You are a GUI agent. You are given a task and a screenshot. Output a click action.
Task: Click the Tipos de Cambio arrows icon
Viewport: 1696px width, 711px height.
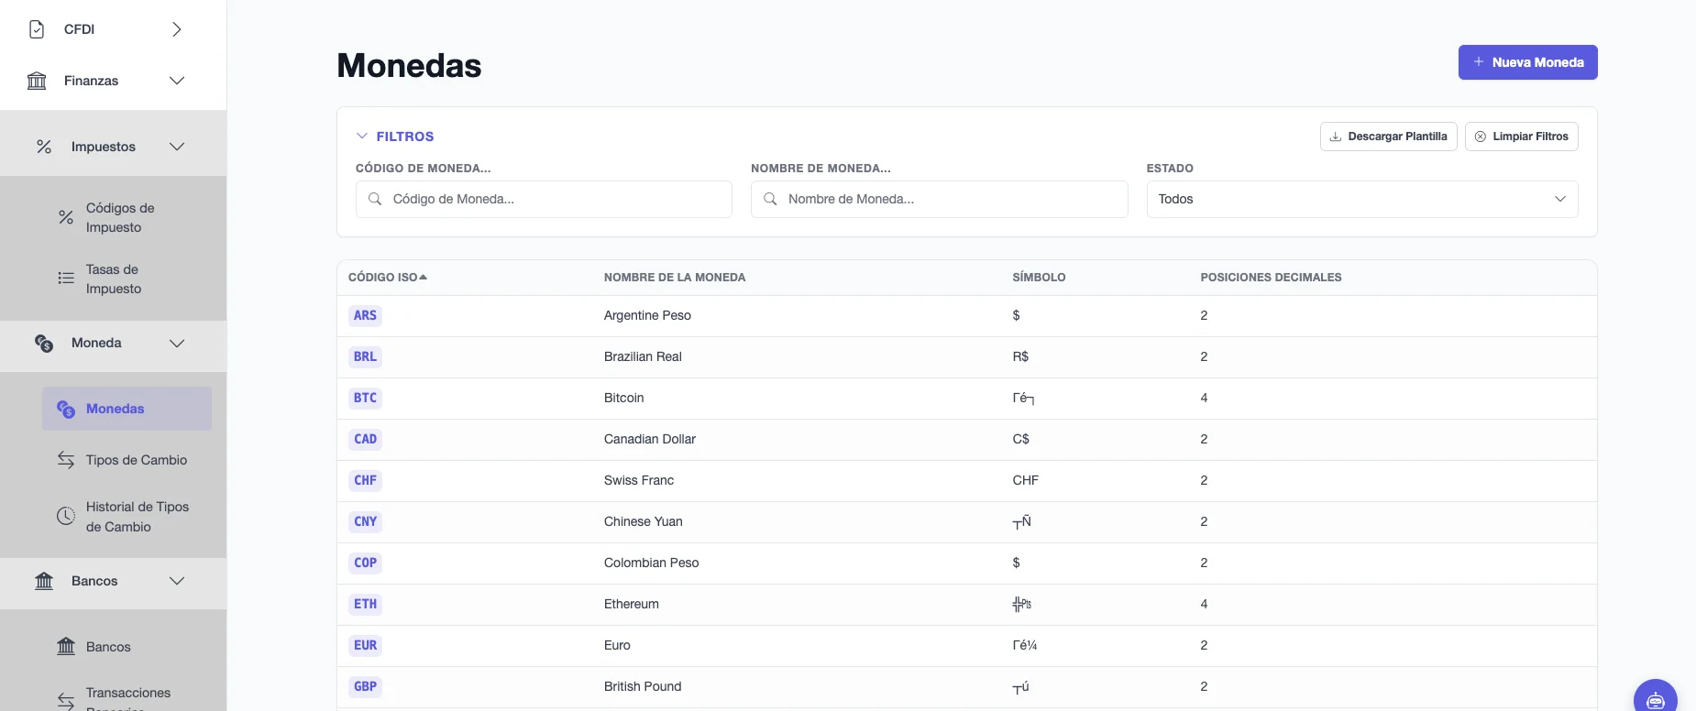coord(66,460)
